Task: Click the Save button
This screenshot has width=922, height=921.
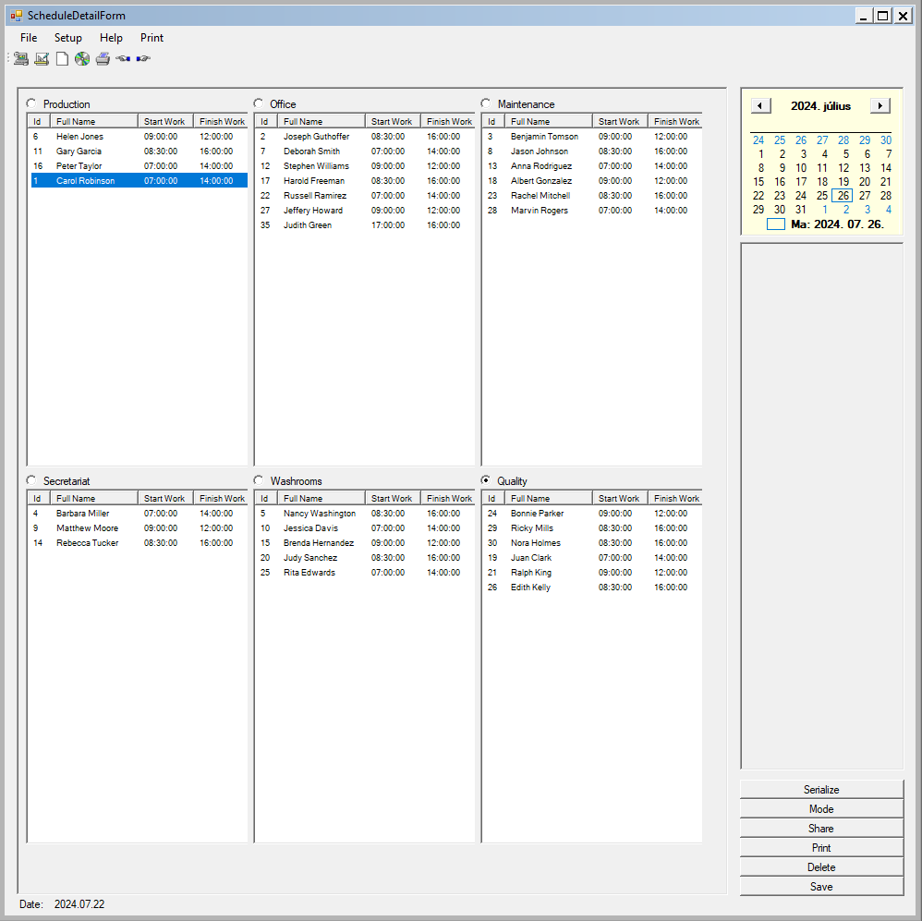Action: (x=820, y=887)
